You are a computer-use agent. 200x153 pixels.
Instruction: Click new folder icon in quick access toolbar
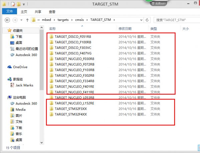coord(19,4)
